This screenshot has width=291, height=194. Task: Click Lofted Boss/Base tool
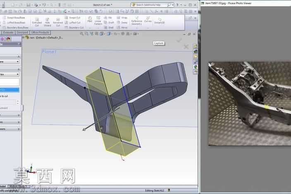14,22
